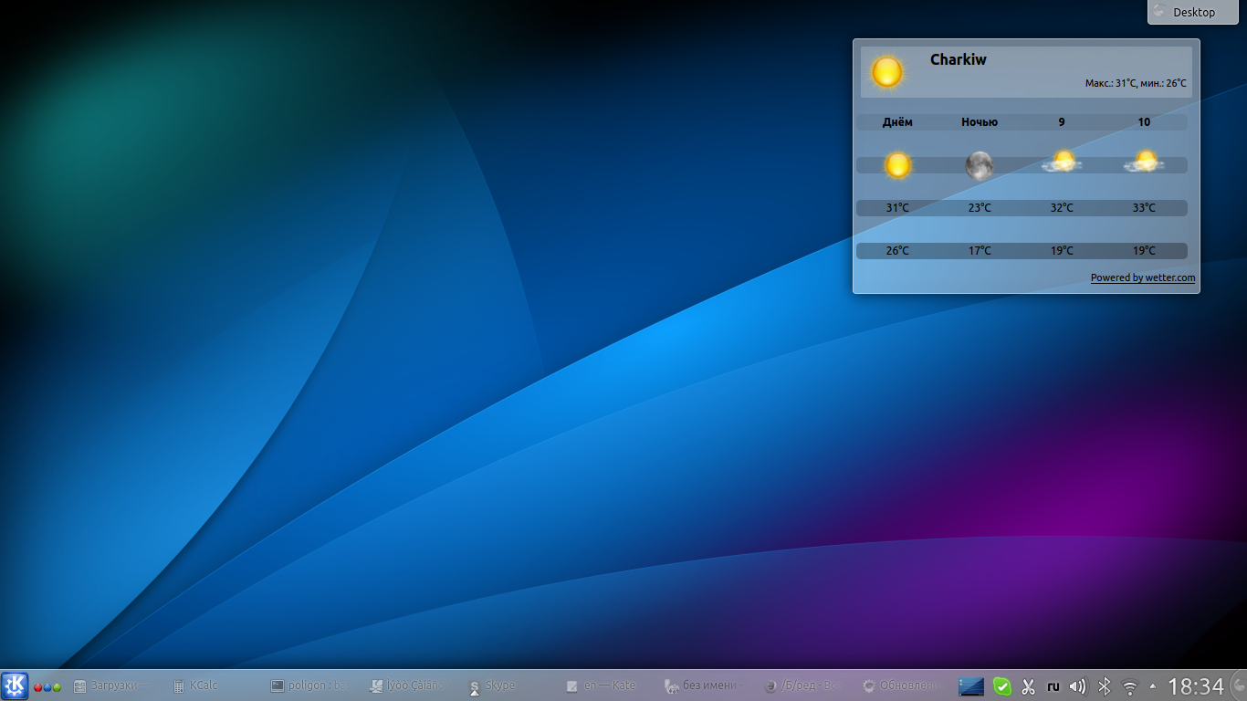
Task: Click the blue desktop thumbnail tray icon
Action: tap(971, 686)
